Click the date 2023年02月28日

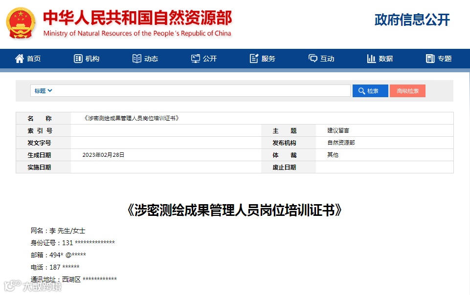click(103, 155)
